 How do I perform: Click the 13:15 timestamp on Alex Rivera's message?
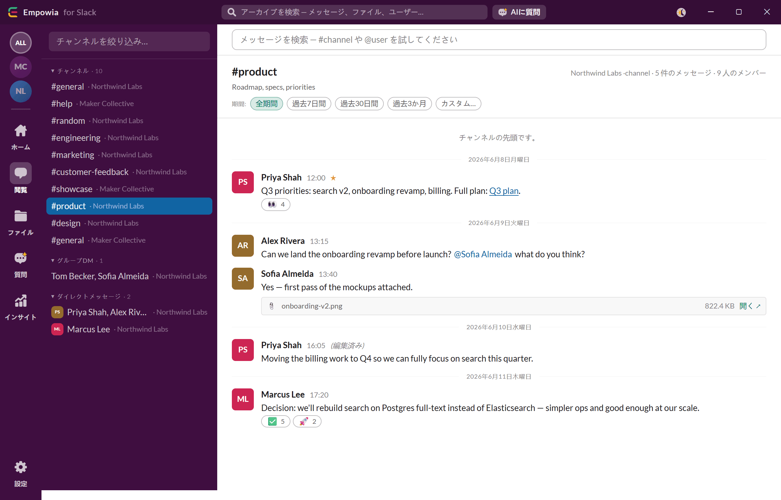tap(319, 241)
